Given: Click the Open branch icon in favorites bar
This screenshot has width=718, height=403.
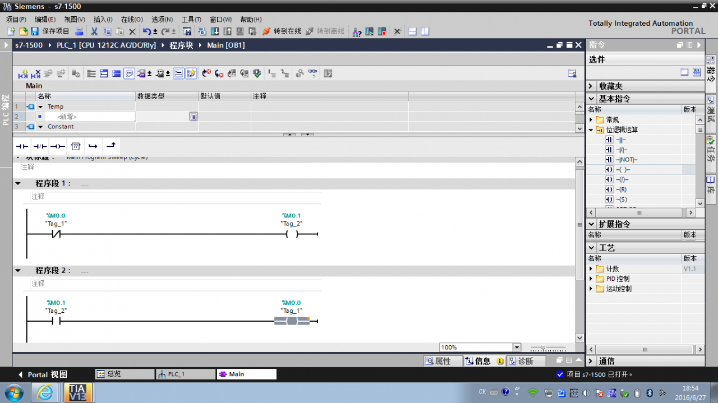Looking at the screenshot, I should [x=93, y=146].
